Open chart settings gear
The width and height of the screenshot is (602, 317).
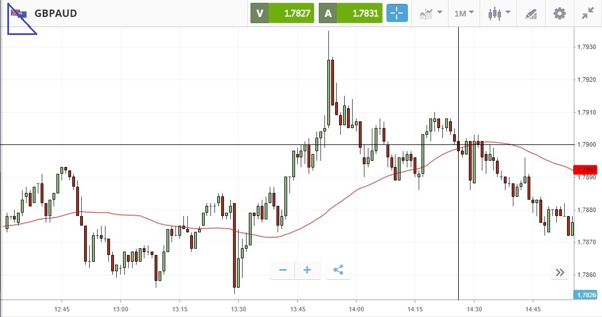[559, 13]
